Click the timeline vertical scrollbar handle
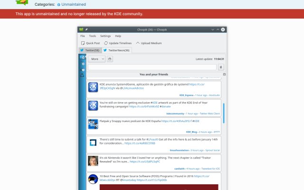The width and height of the screenshot is (304, 190). click(224, 113)
